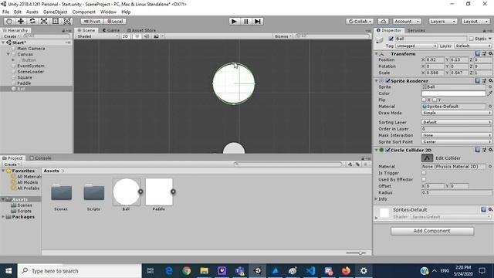Screen dimensions: 494x278
Task: Toggle the Static checkbox
Action: (471, 39)
